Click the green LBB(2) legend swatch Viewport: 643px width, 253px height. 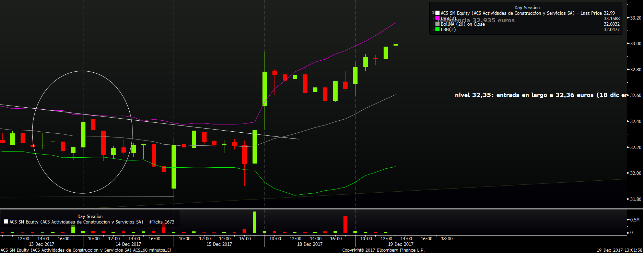coord(437,29)
